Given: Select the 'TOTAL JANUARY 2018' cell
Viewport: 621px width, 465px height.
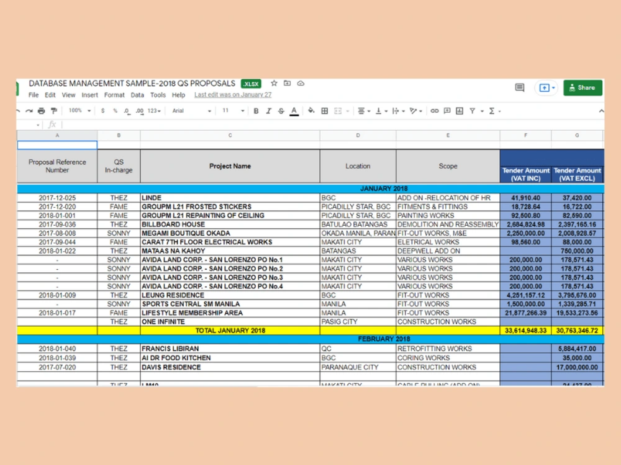Looking at the screenshot, I should pos(230,330).
